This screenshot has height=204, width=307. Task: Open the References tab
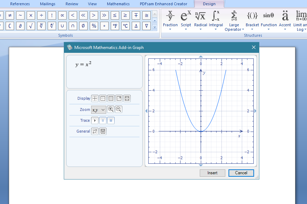(20, 4)
